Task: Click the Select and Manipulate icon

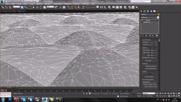Action: pos(60,7)
